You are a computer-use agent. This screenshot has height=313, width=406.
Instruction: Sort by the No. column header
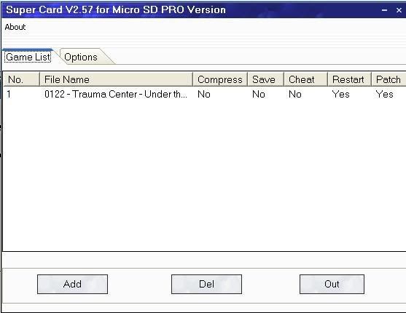coord(21,79)
